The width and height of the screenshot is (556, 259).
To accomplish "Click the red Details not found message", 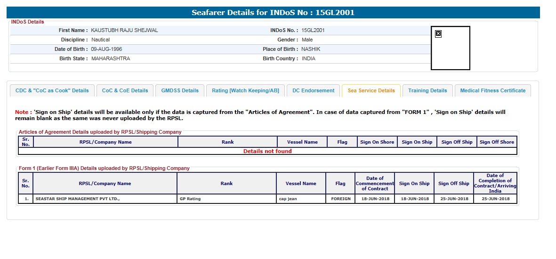I will tap(267, 151).
